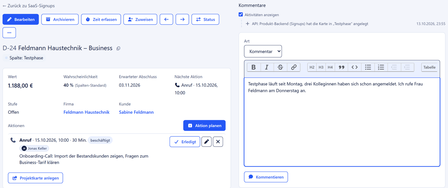Open customer Sabine Feldmann link
The height and width of the screenshot is (188, 448).
(x=136, y=112)
